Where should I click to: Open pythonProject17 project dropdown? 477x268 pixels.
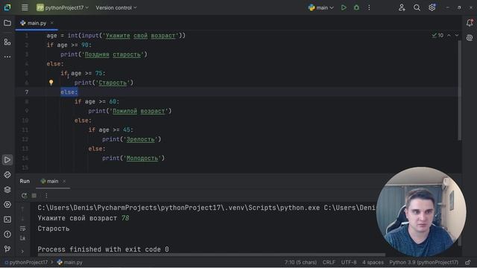click(63, 7)
